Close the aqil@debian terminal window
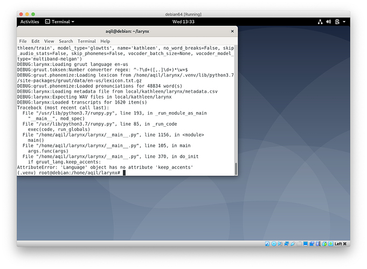367x269 pixels. (232, 32)
